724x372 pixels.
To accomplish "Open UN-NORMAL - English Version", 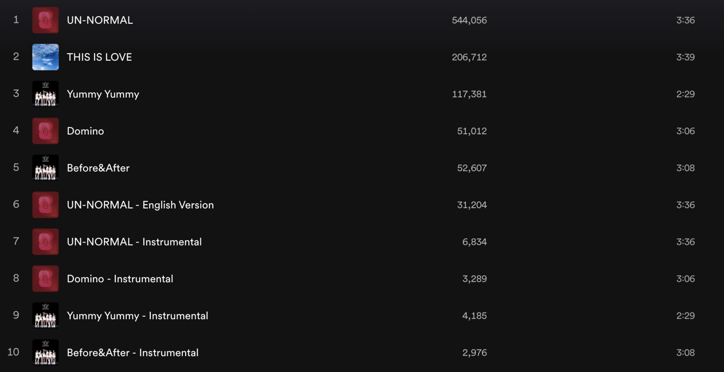I will click(140, 205).
